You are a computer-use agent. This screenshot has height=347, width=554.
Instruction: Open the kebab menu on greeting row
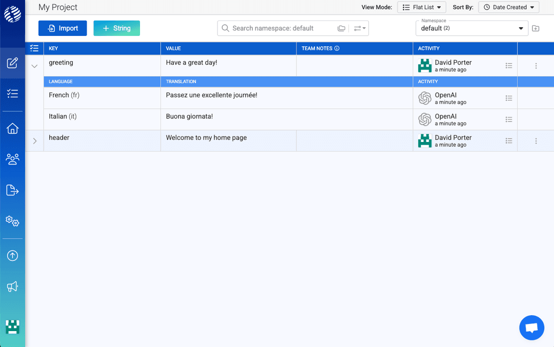point(536,66)
